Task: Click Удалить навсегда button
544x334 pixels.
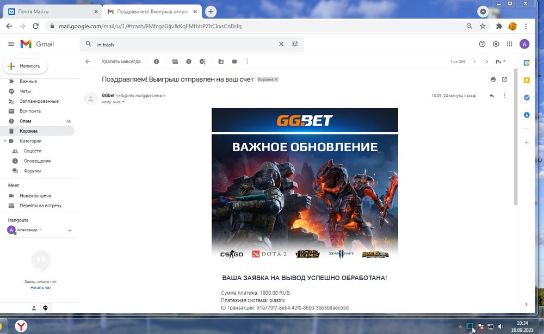Action: click(121, 61)
